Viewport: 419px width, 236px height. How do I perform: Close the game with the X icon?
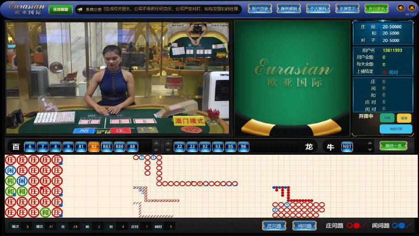tap(412, 8)
